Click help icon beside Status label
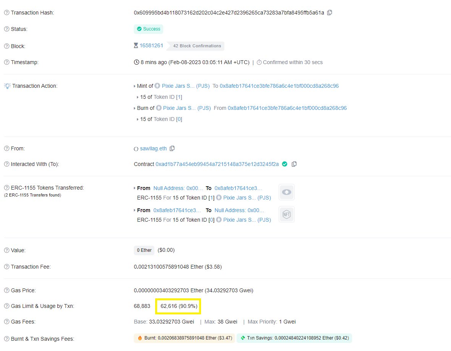 (x=6, y=29)
